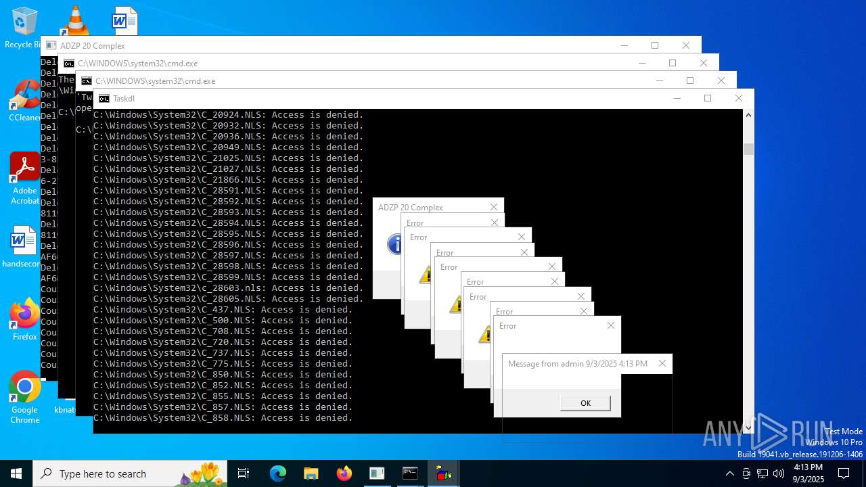Minimize the ADZP 20 Complex console window
The width and height of the screenshot is (866, 487).
click(x=624, y=45)
